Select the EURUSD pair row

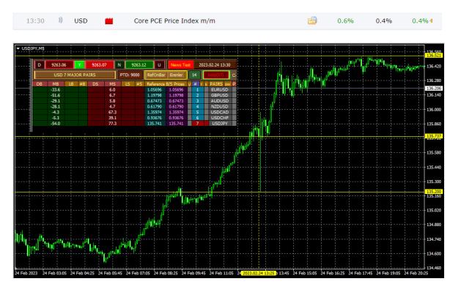click(x=220, y=89)
